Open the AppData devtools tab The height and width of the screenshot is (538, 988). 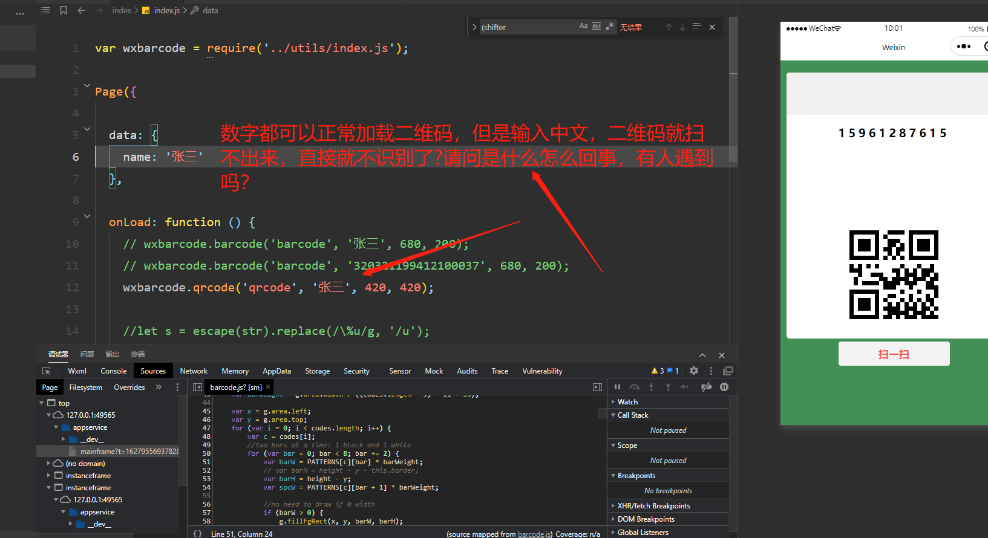tap(276, 371)
